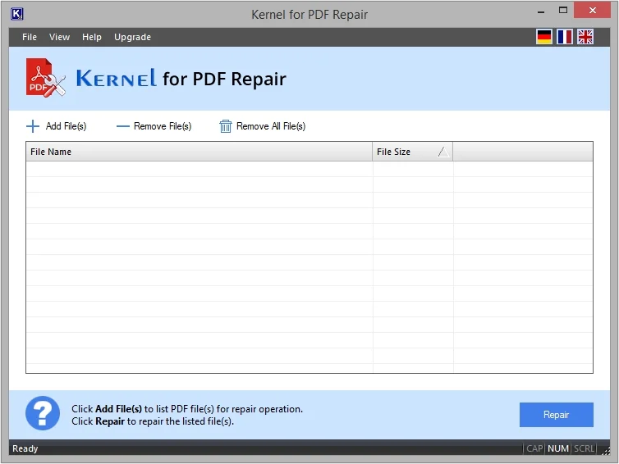Click the Add File(s) label
Image resolution: width=619 pixels, height=464 pixels.
66,126
